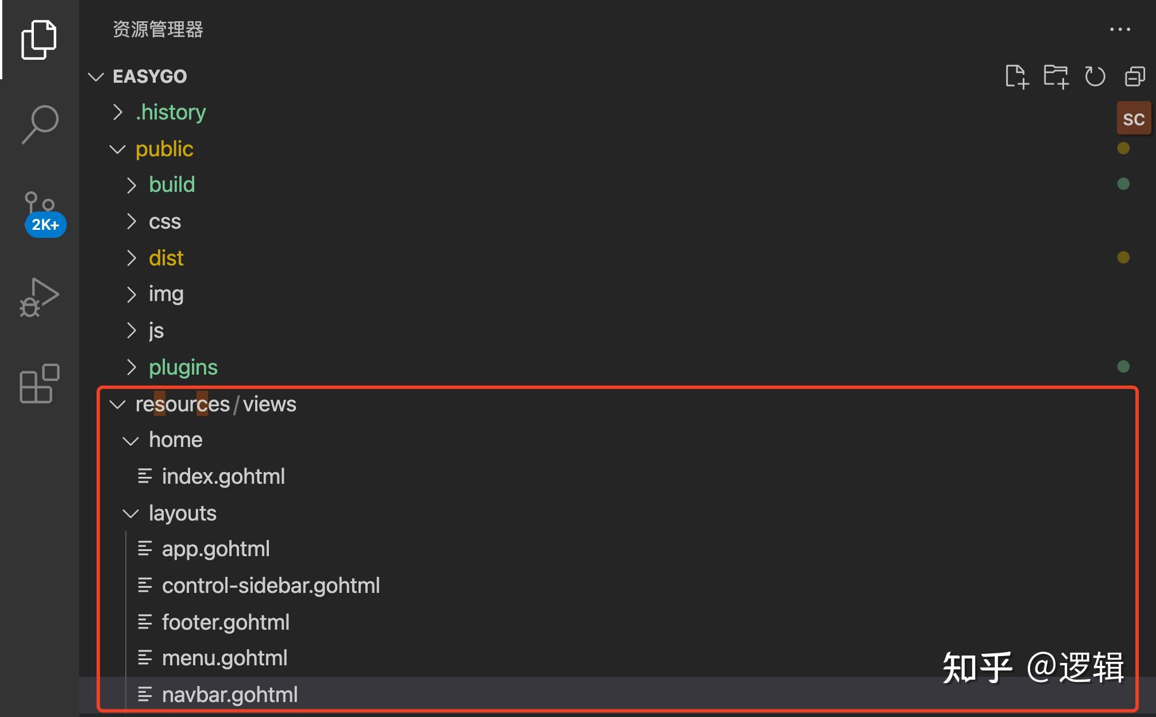Viewport: 1156px width, 717px height.
Task: Open the Explorer more actions menu
Action: [1120, 29]
